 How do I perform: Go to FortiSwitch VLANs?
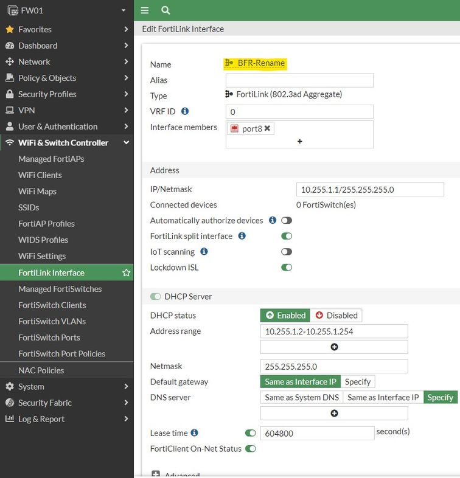52,321
